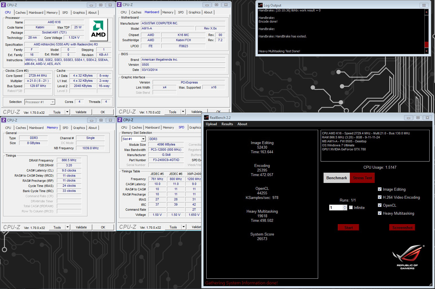Click the CPU-Z title icon of the CPU tab window
The image size is (435, 289).
pyautogui.click(x=4, y=5)
